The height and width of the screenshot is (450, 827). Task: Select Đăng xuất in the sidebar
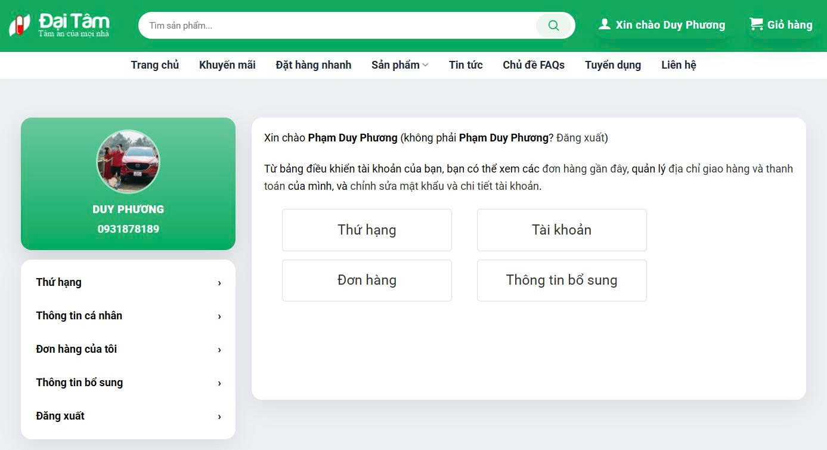pos(60,416)
